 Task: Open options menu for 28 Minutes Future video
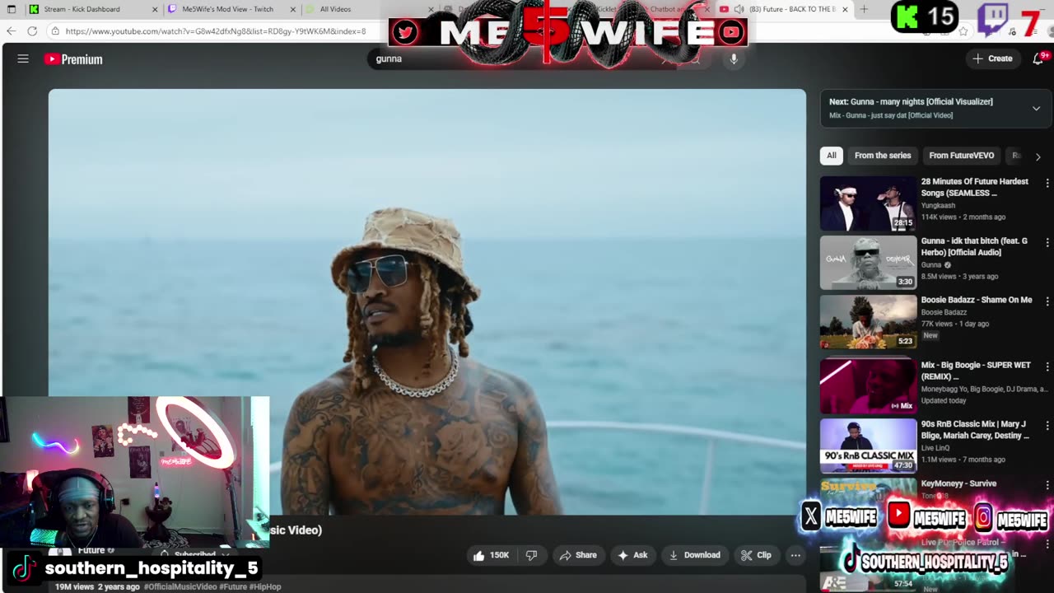(x=1047, y=183)
